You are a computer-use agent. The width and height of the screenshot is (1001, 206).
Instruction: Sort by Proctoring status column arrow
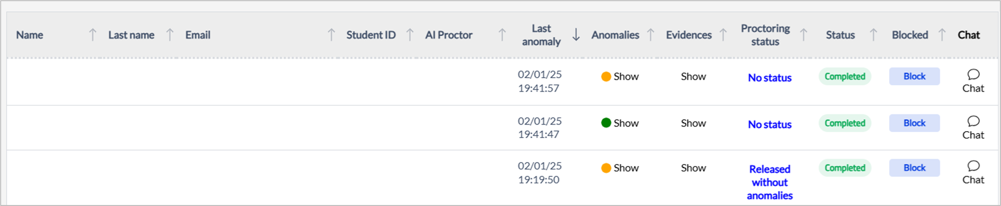click(x=803, y=35)
